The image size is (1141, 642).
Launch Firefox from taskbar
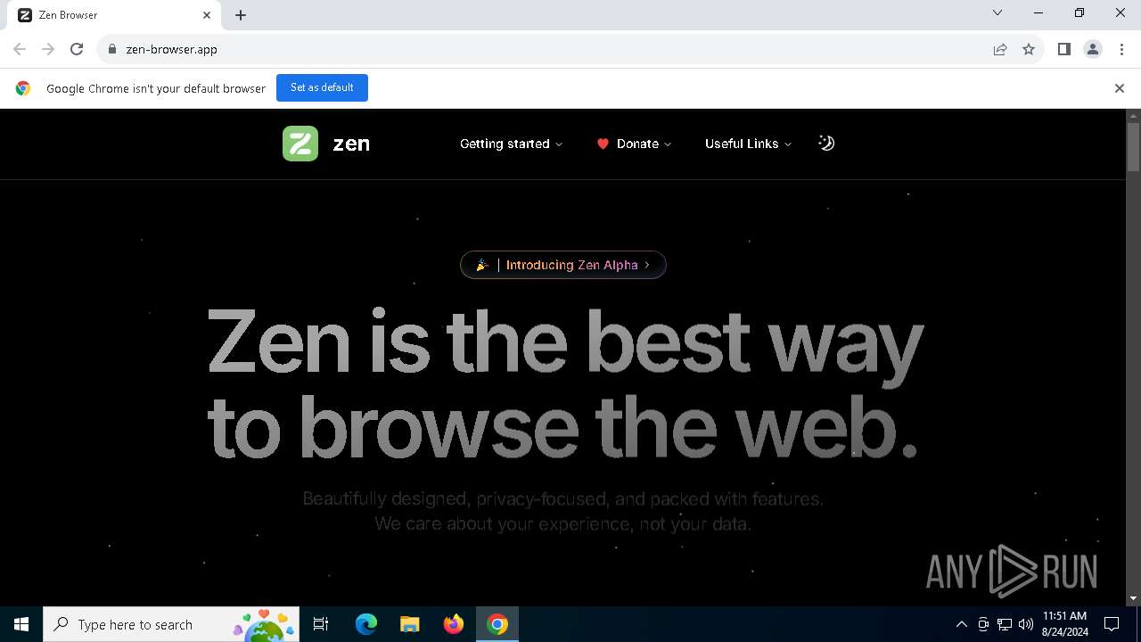click(x=454, y=624)
